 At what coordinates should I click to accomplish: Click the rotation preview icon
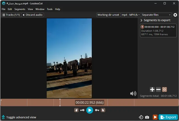(141, 117)
